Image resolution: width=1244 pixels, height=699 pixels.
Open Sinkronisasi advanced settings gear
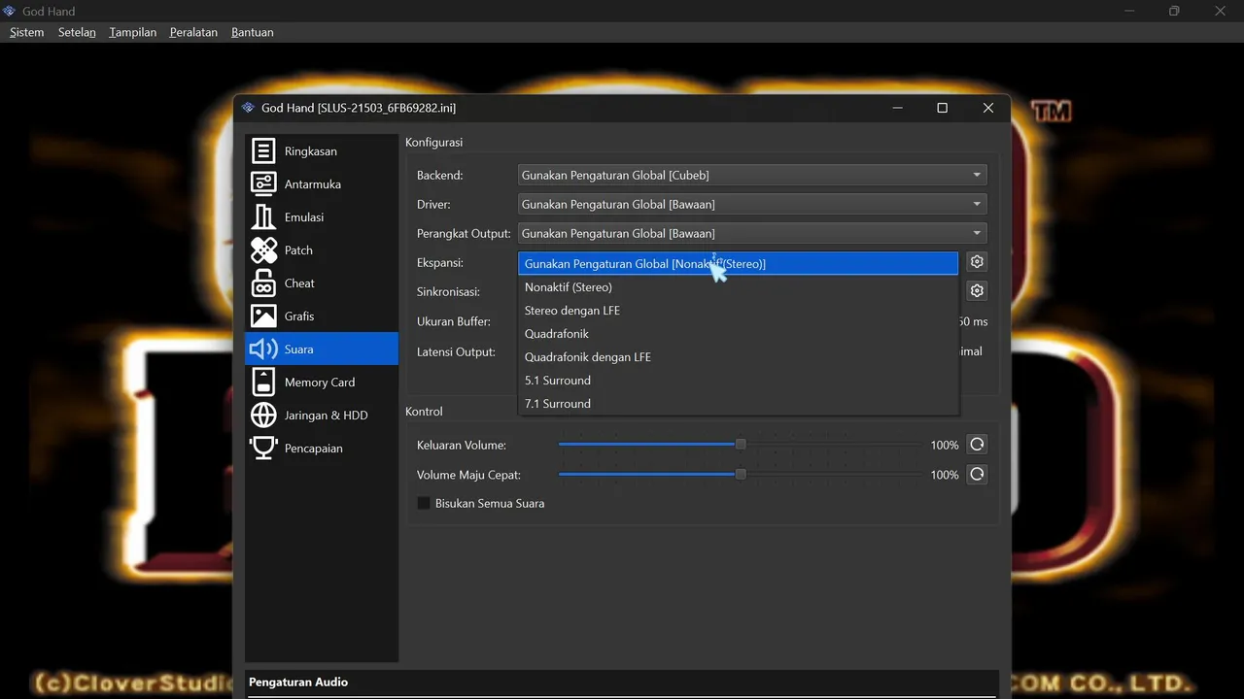click(x=977, y=290)
